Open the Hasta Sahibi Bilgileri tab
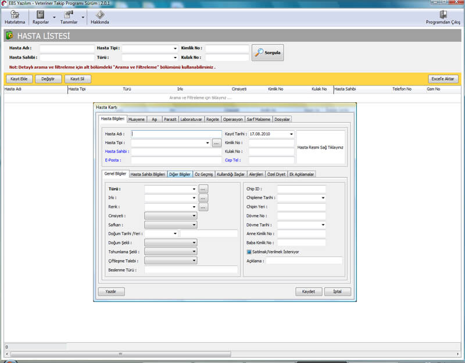The width and height of the screenshot is (465, 363). [148, 174]
